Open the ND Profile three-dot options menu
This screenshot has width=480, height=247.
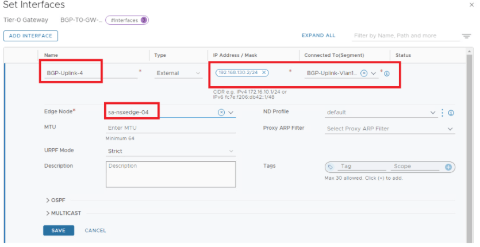pyautogui.click(x=442, y=113)
